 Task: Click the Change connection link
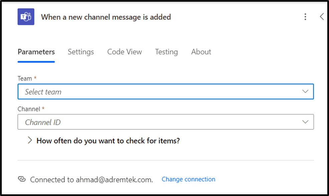click(x=188, y=179)
